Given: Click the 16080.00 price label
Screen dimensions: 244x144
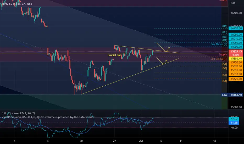Looking at the screenshot, I should point(236,35).
